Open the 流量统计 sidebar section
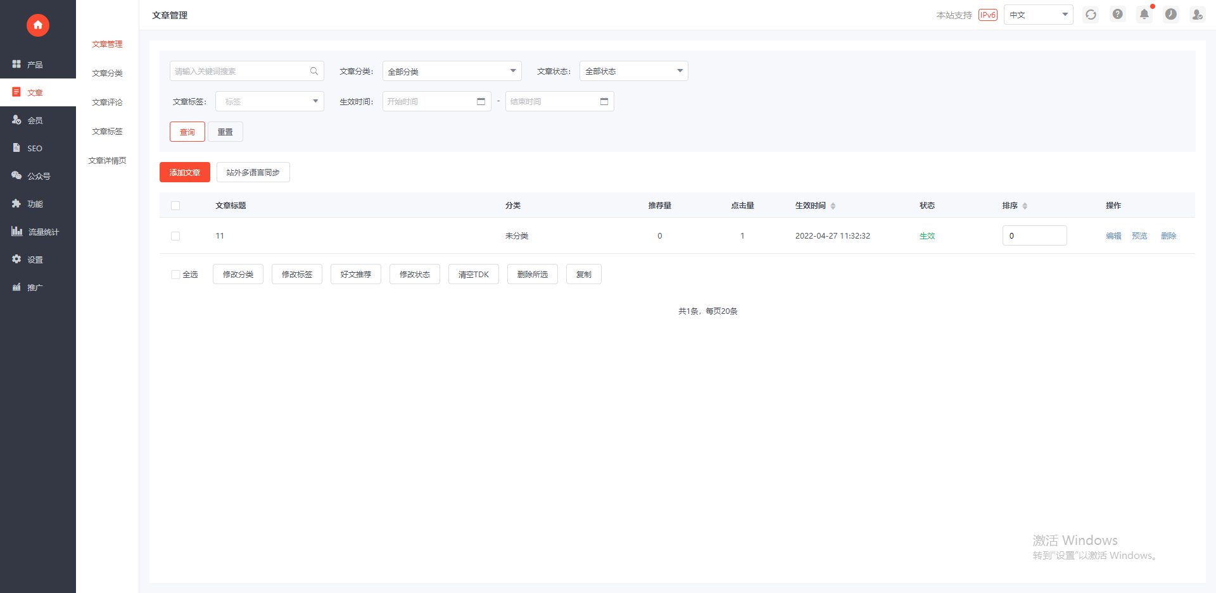Viewport: 1216px width, 593px height. pos(38,232)
